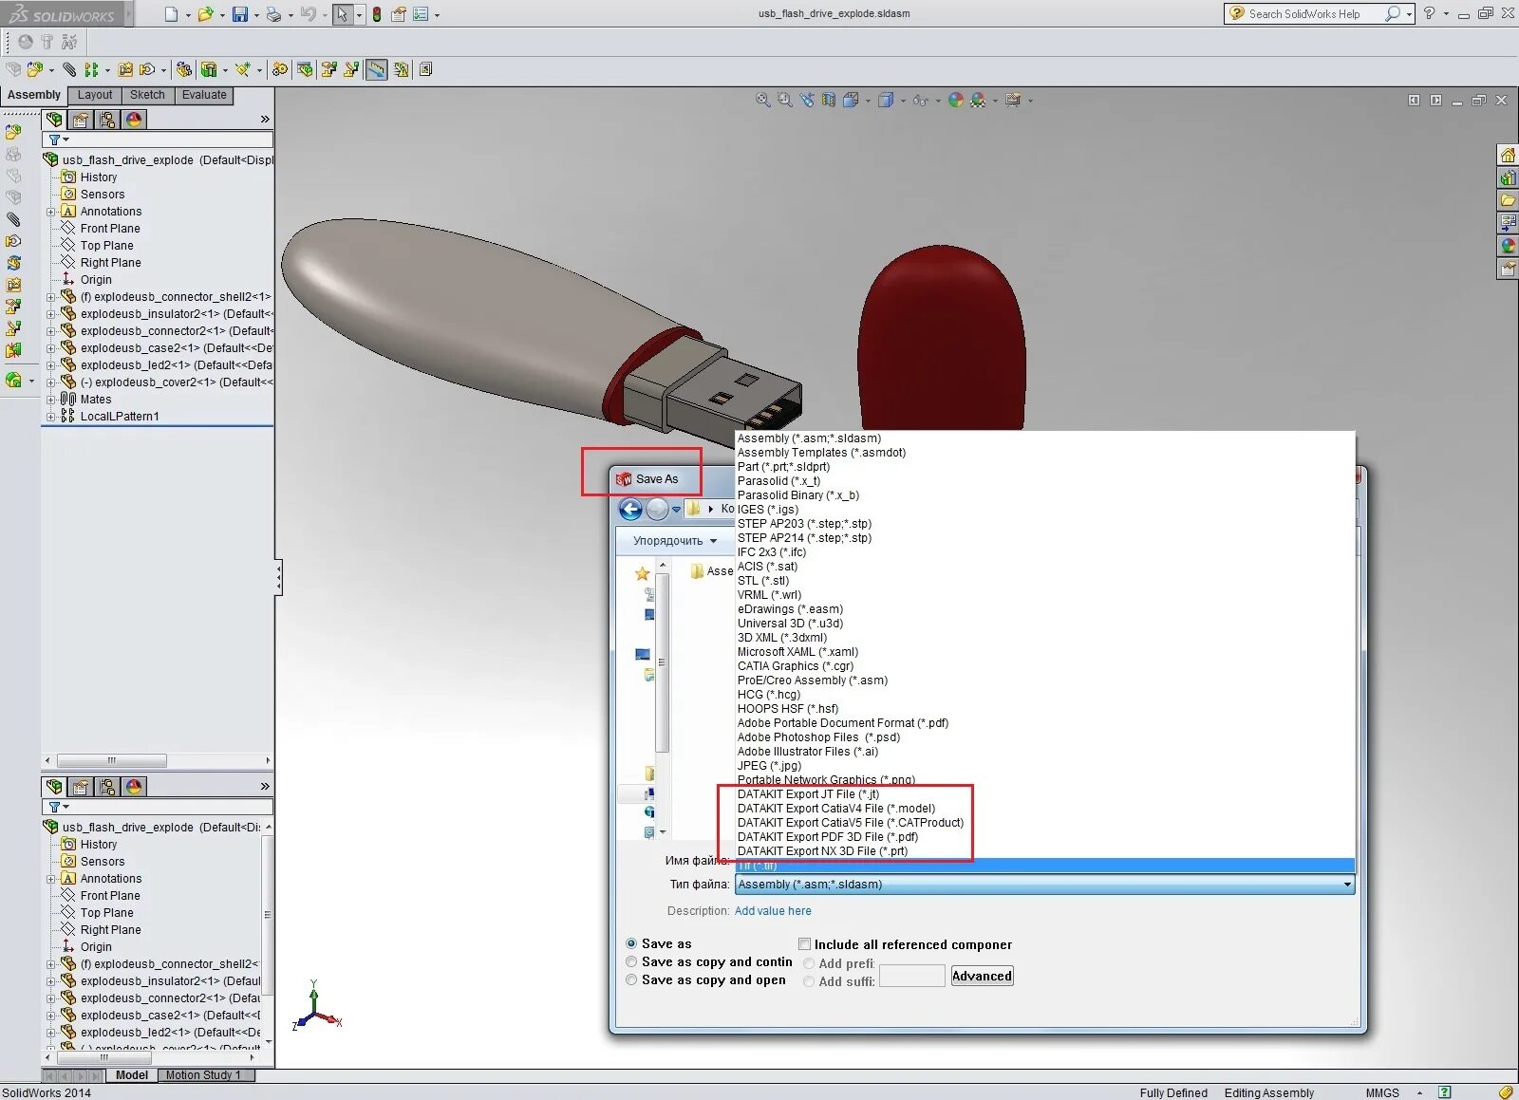
Task: Expand the Mates folder in the feature tree
Action: coord(50,400)
